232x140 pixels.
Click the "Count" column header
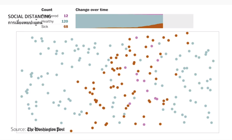47,10
